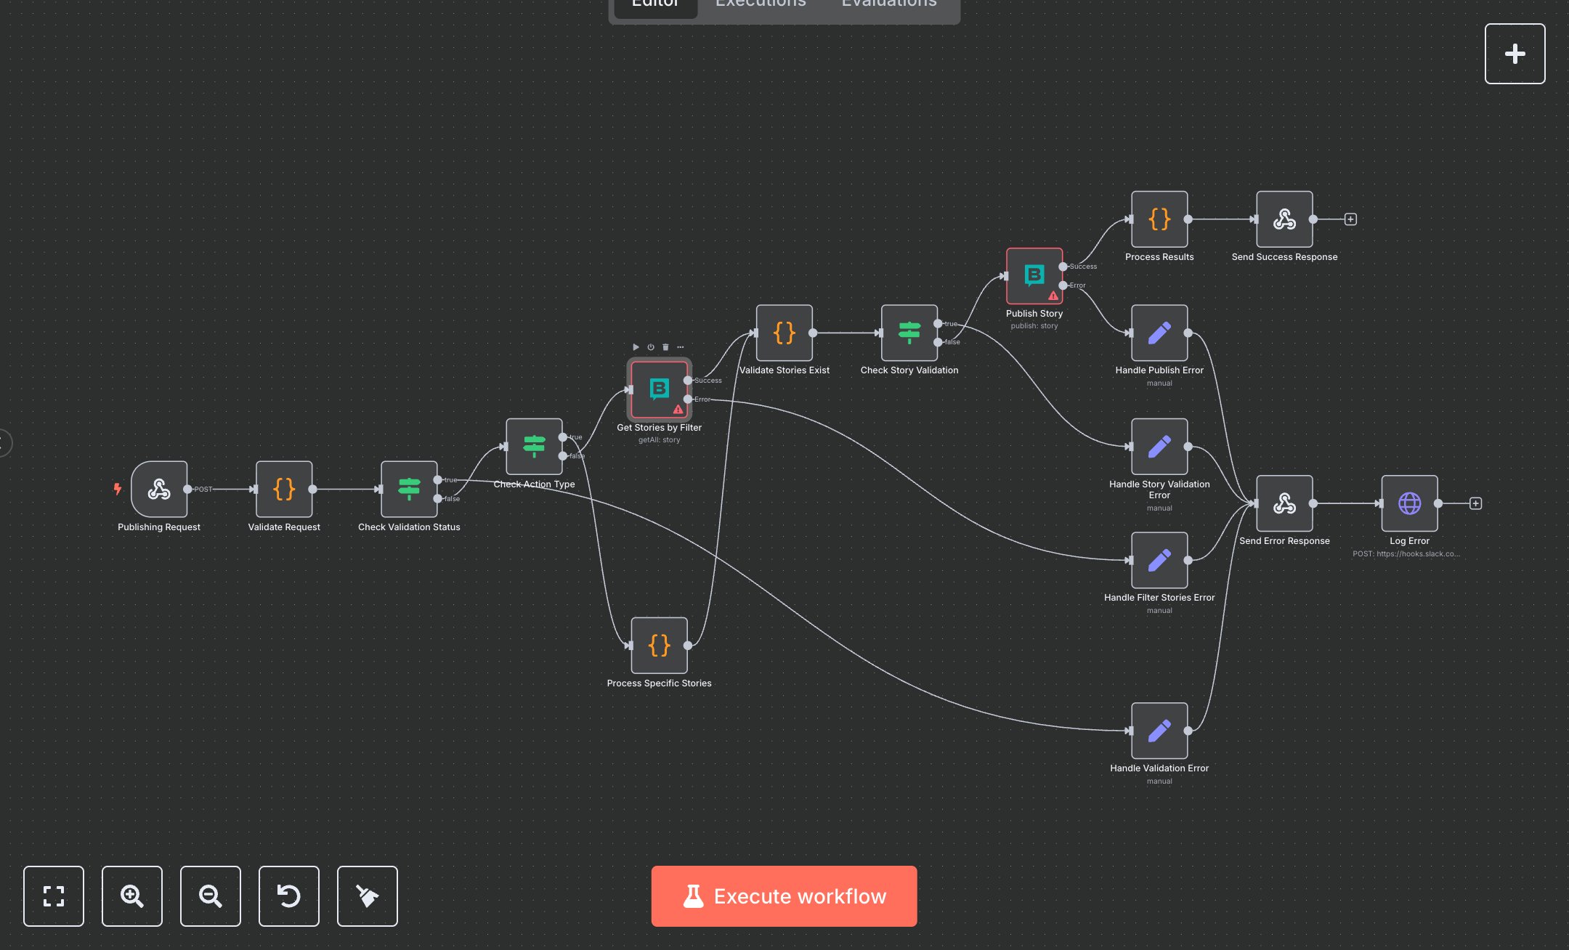Disable Get Stories by Filter with the power icon

click(650, 346)
